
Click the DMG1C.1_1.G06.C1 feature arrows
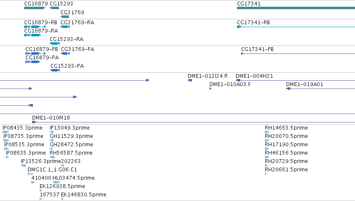click(30, 174)
